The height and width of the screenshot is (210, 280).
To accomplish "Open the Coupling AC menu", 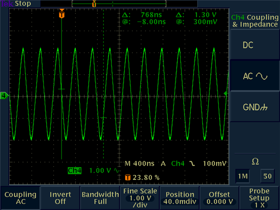I will pos(20,198).
